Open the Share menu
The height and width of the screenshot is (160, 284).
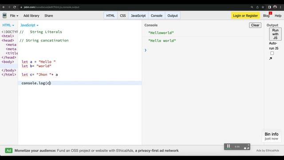coord(49,16)
